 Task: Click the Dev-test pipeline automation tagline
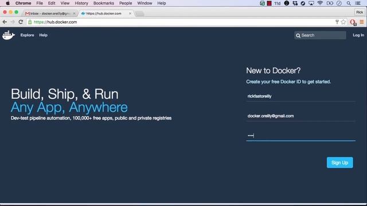[x=91, y=118]
